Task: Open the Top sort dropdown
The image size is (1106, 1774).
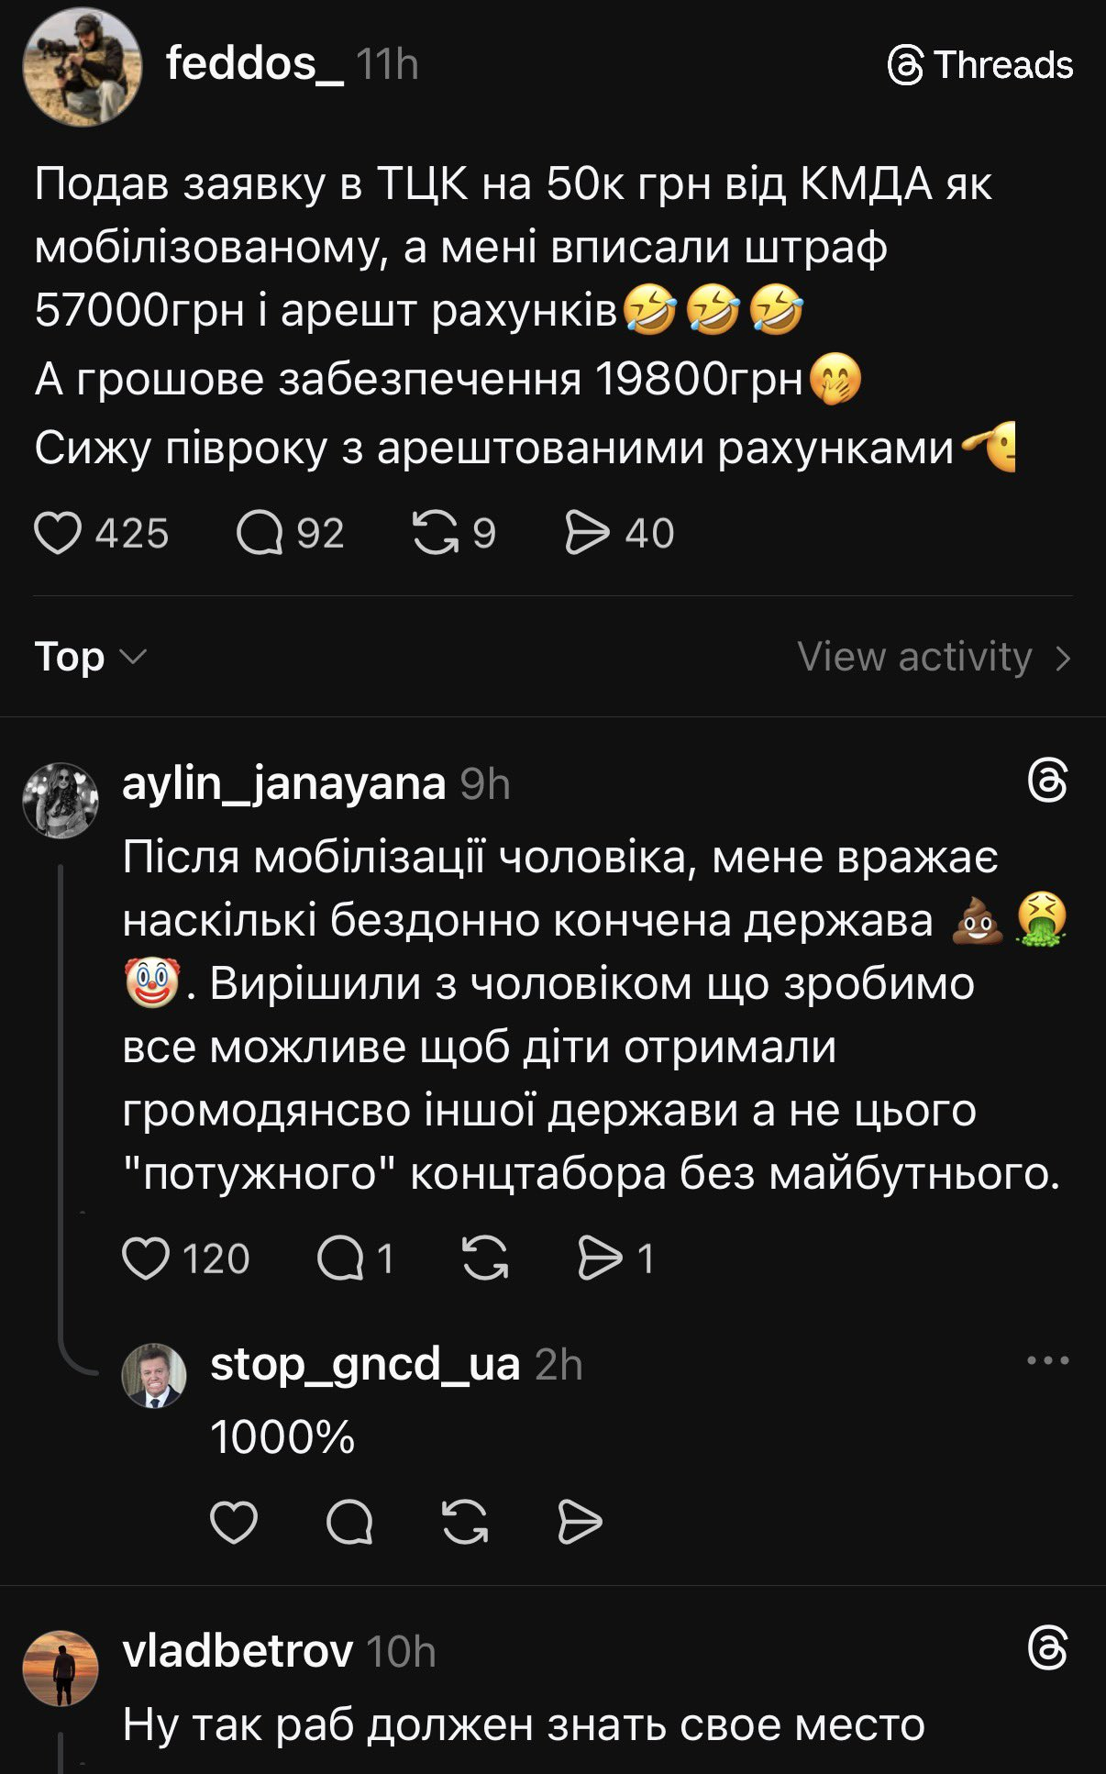Action: coord(90,657)
